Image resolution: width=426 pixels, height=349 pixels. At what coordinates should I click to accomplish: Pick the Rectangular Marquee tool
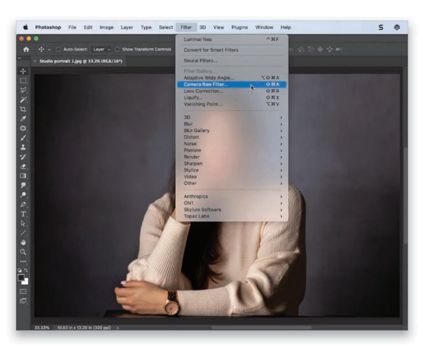[x=23, y=81]
